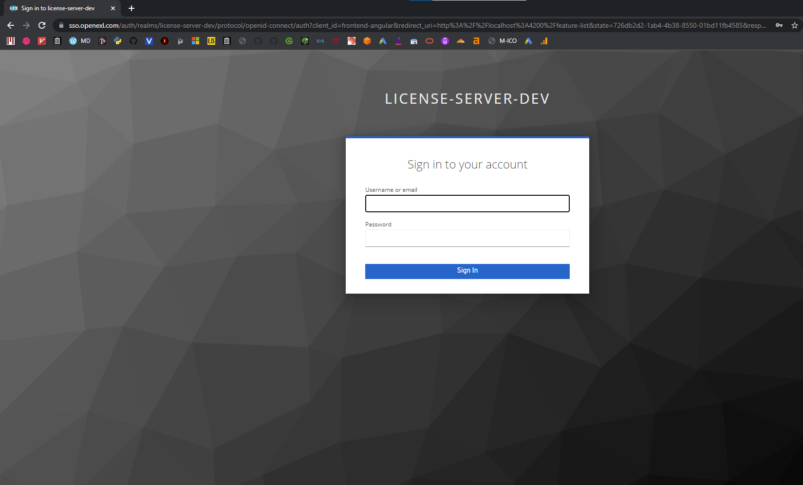Viewport: 803px width, 485px height.
Task: Select the 'Sign in to license-server-dev' tab
Action: click(58, 8)
